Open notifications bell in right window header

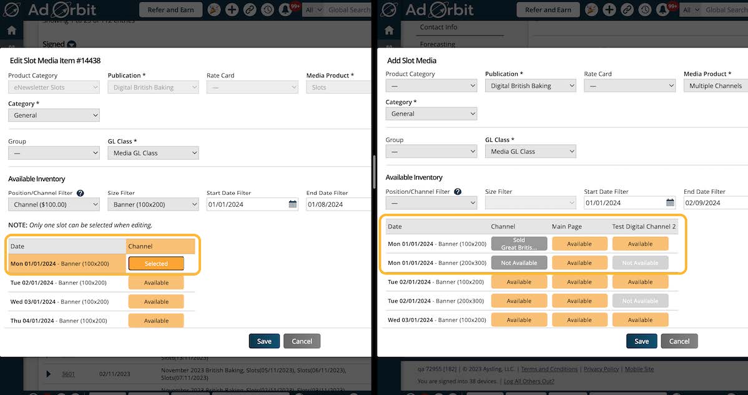662,9
